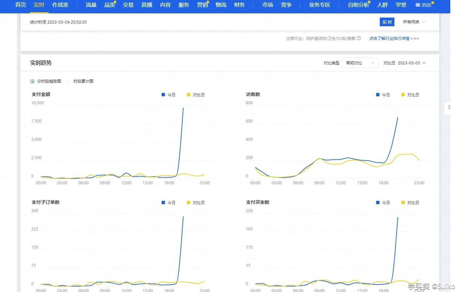The height and width of the screenshot is (292, 457).
Task: Open the 品类 section
Action: [110, 5]
